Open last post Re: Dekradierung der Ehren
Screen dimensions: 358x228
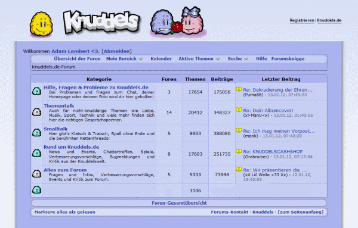277,90
